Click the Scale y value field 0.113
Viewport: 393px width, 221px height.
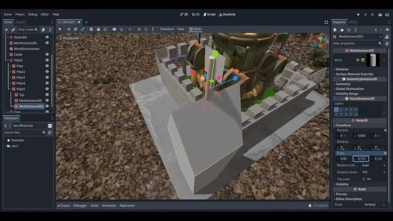360,158
